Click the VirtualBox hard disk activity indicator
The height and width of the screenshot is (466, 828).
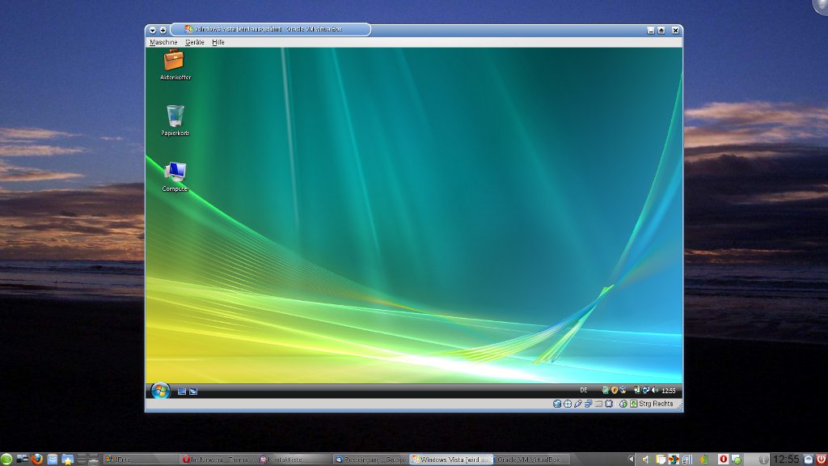click(x=556, y=404)
